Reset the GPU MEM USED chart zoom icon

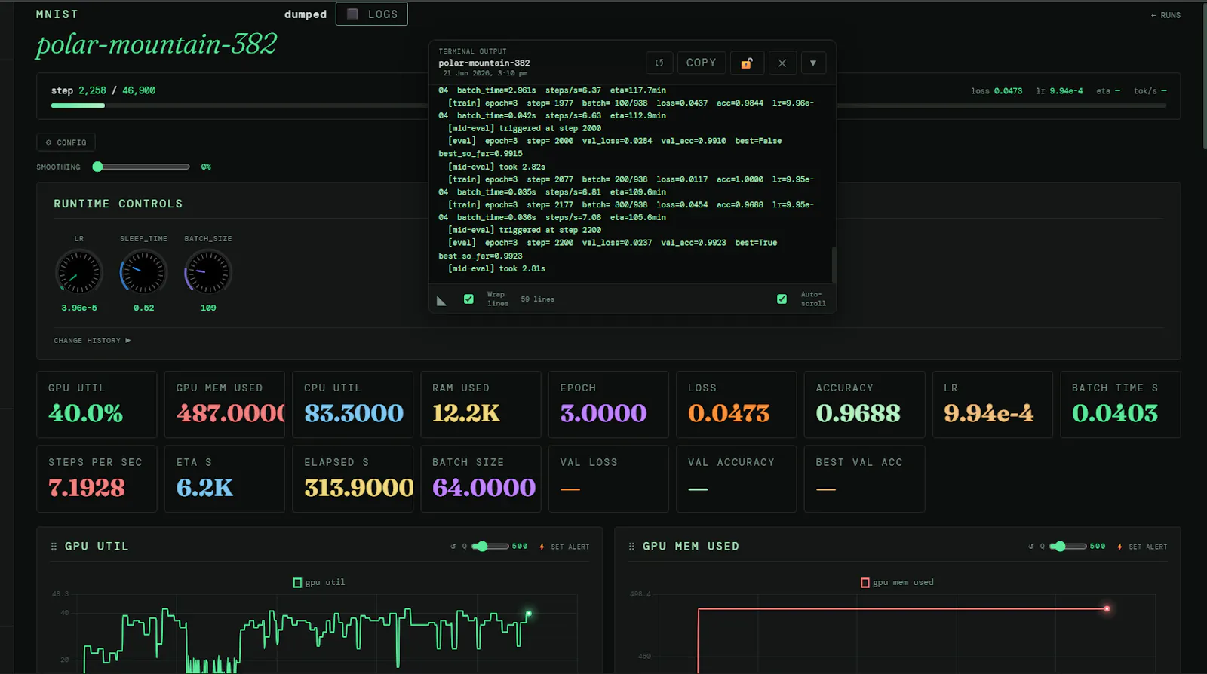coord(1031,547)
